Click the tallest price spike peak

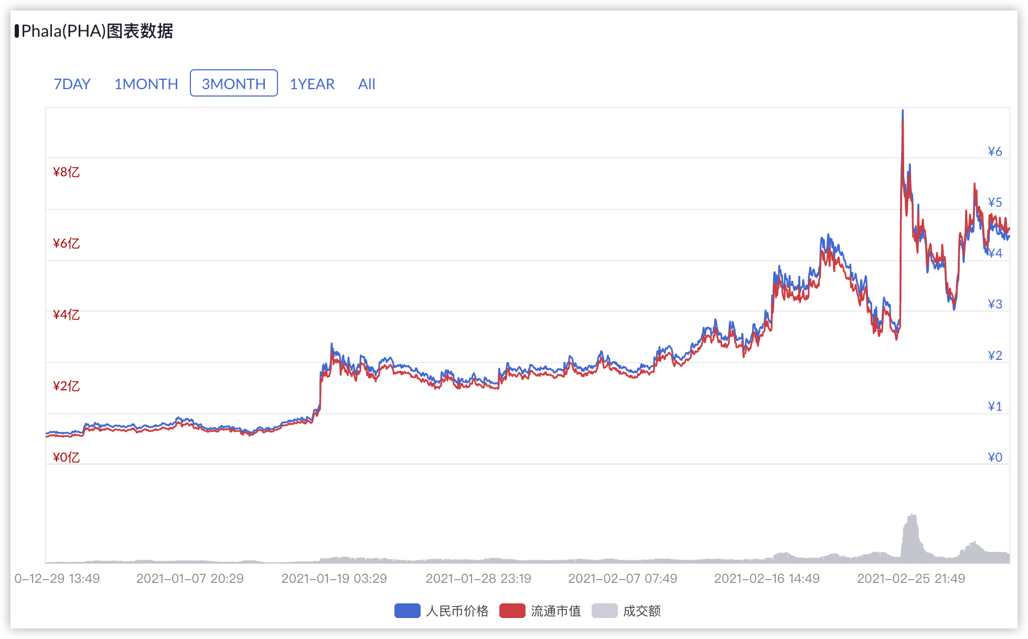click(x=903, y=111)
